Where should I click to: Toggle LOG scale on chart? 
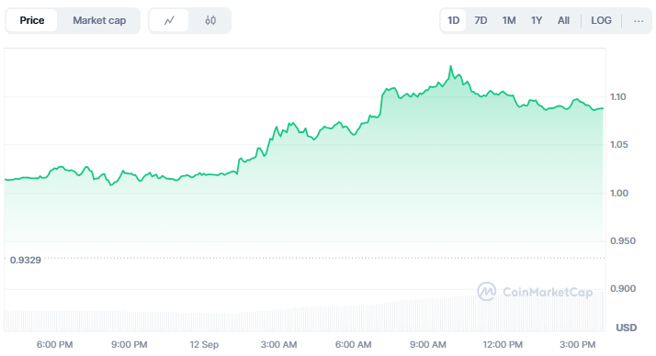601,20
